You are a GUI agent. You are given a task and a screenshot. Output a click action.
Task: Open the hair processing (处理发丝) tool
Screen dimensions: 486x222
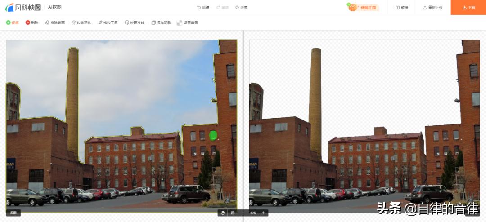(x=135, y=22)
